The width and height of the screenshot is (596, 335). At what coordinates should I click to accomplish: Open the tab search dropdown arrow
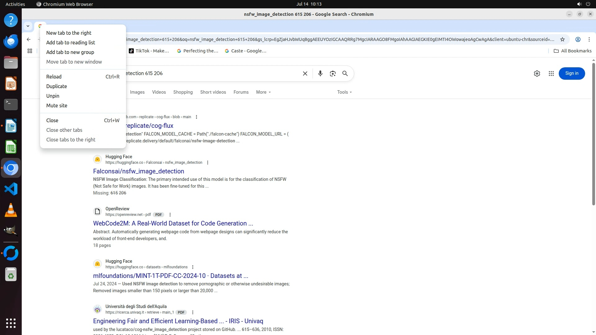[x=28, y=26]
